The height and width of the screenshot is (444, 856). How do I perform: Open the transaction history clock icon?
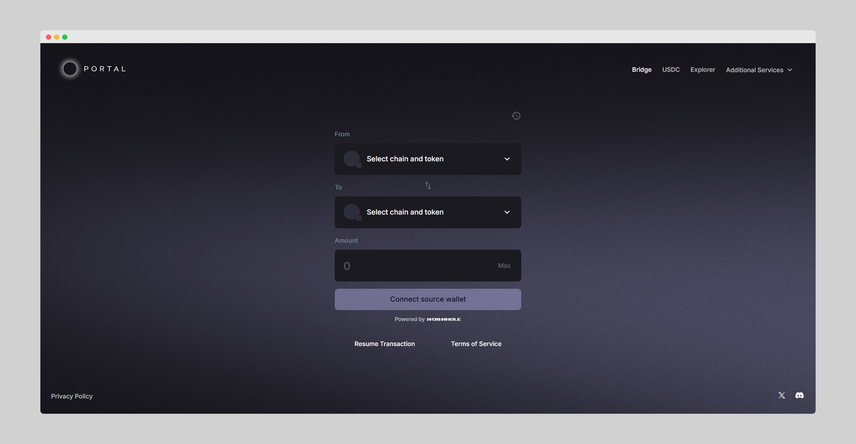coord(516,116)
